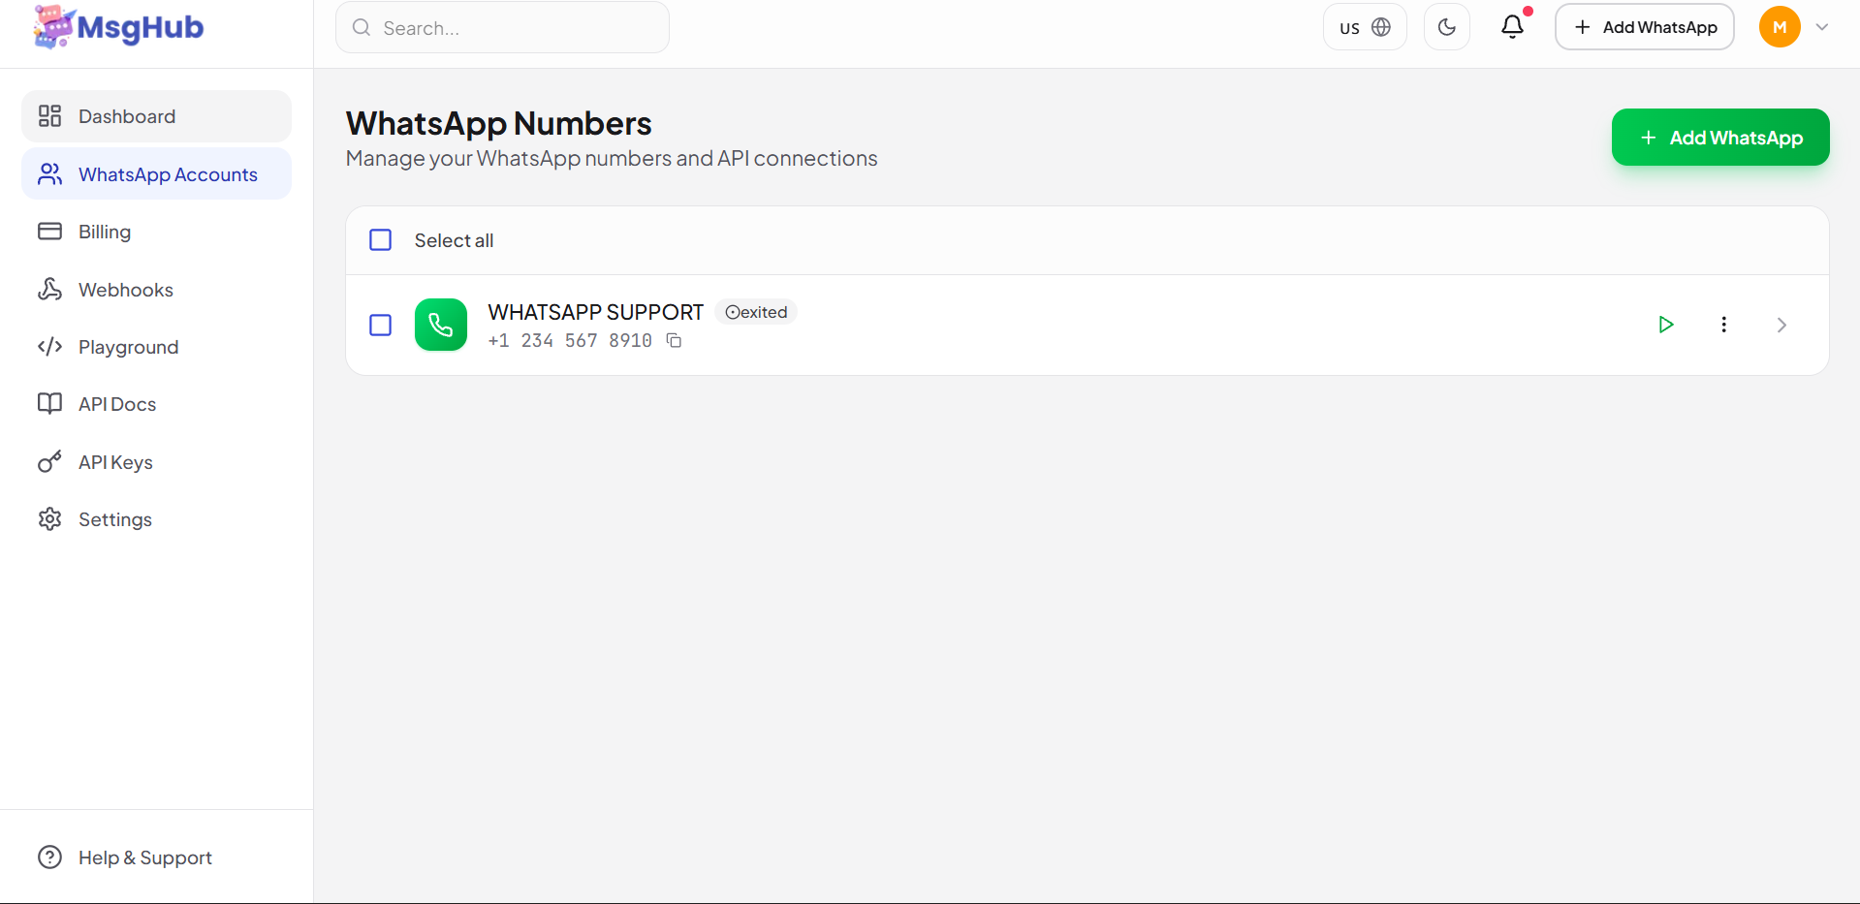Select the WHATSAPP SUPPORT row checkbox

pyautogui.click(x=381, y=325)
